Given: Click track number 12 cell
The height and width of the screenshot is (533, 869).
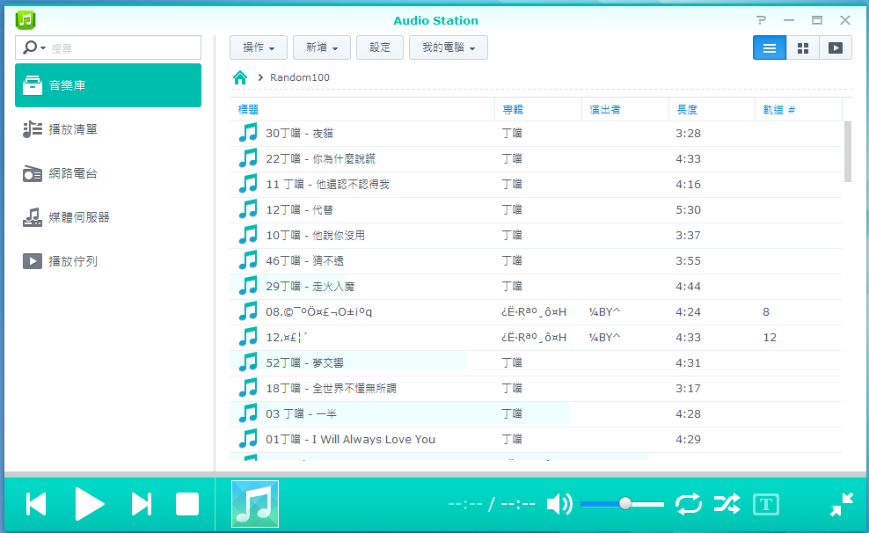Looking at the screenshot, I should [770, 338].
